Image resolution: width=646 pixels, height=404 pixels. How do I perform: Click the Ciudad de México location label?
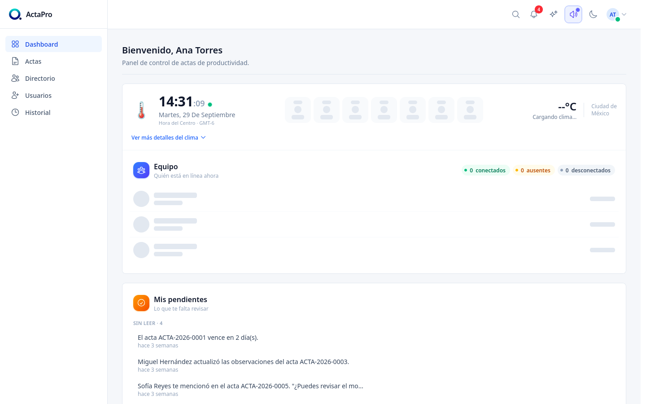[x=604, y=110]
